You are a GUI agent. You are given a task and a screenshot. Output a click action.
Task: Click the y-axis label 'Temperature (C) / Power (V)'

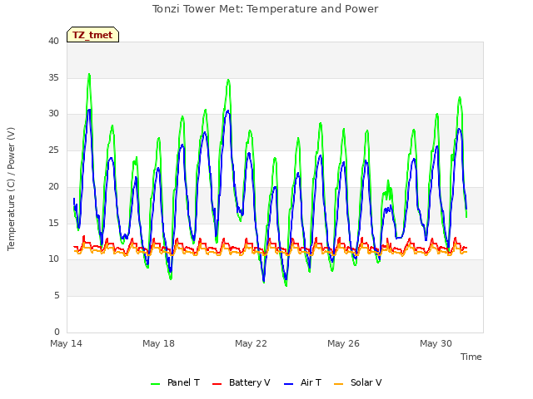coord(11,189)
